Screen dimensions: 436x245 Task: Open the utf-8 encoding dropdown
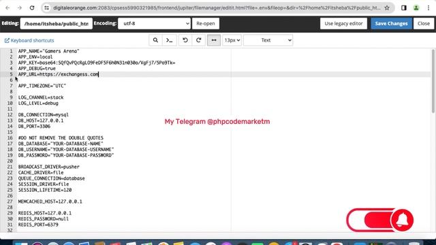point(155,24)
